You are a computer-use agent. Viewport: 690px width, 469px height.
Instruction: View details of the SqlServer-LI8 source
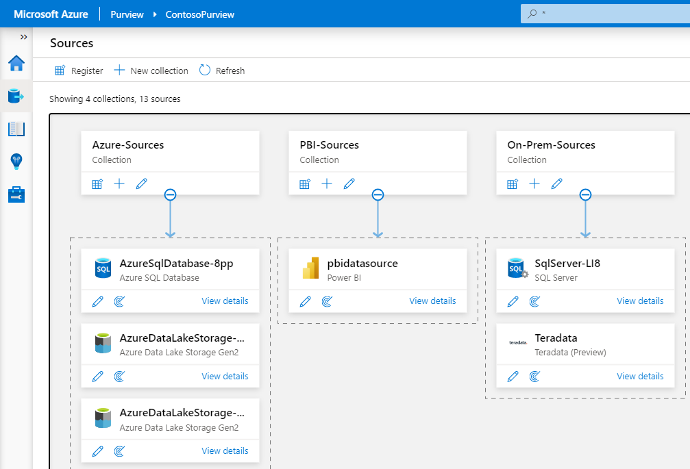tap(640, 301)
